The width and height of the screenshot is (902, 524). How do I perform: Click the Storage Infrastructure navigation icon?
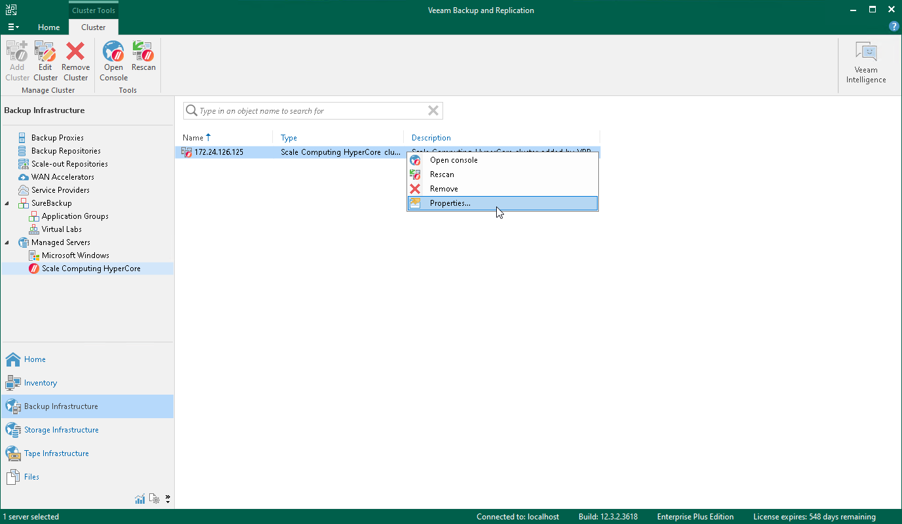tap(13, 430)
